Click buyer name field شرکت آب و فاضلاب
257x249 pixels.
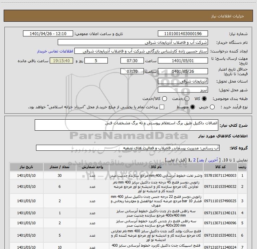pos(133,42)
